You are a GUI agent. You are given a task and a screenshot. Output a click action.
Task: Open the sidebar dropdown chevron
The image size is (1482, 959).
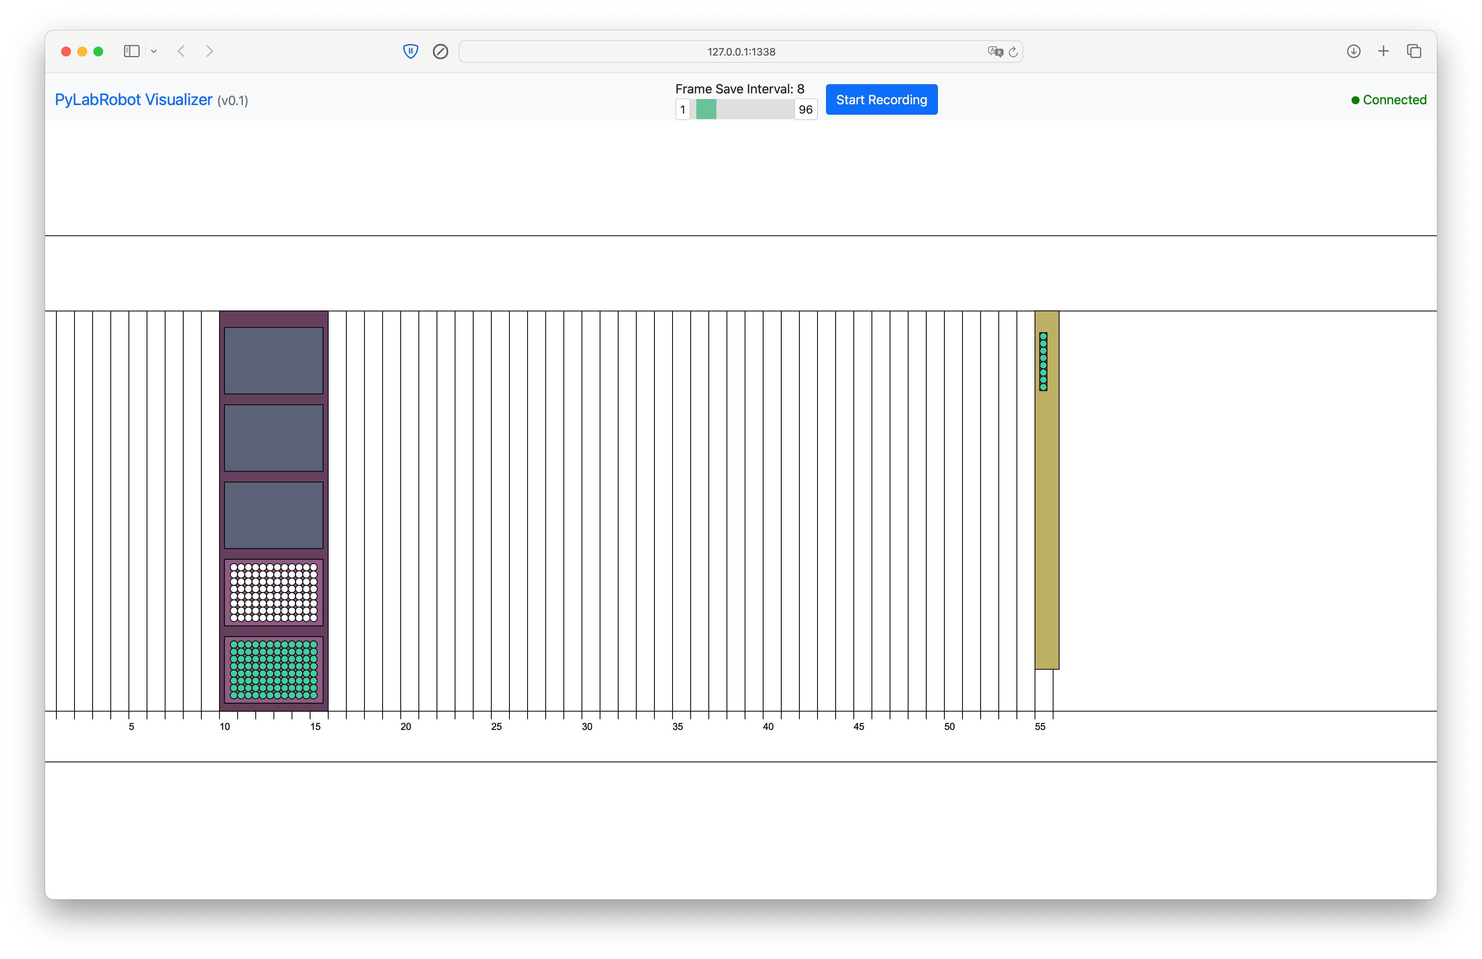click(154, 52)
